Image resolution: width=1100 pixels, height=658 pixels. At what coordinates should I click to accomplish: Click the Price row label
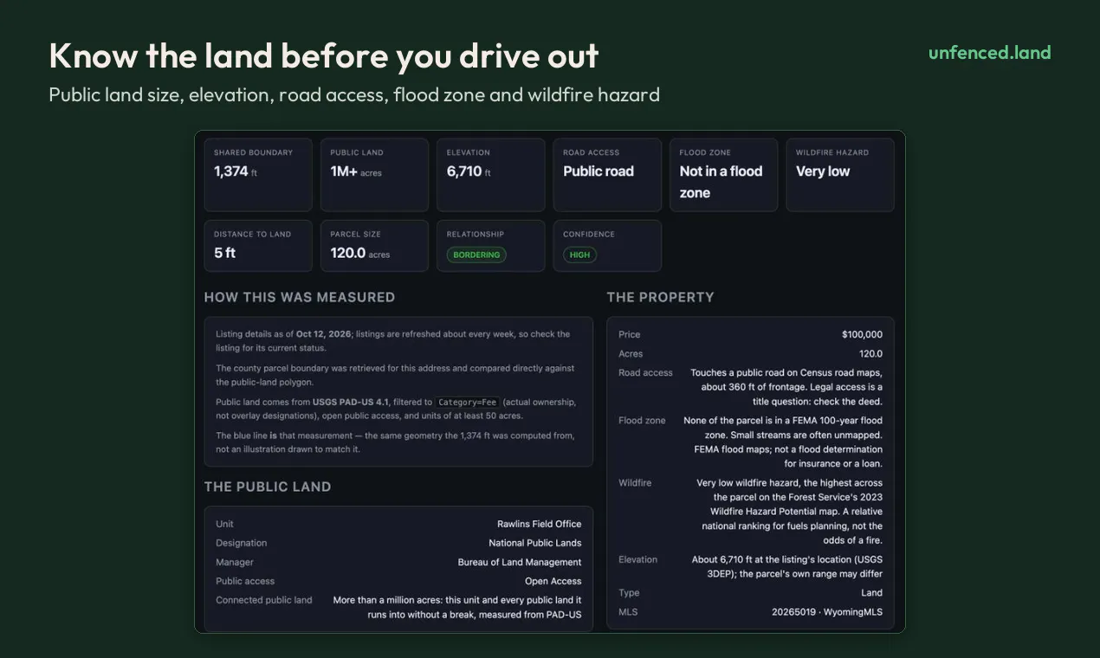coord(630,334)
